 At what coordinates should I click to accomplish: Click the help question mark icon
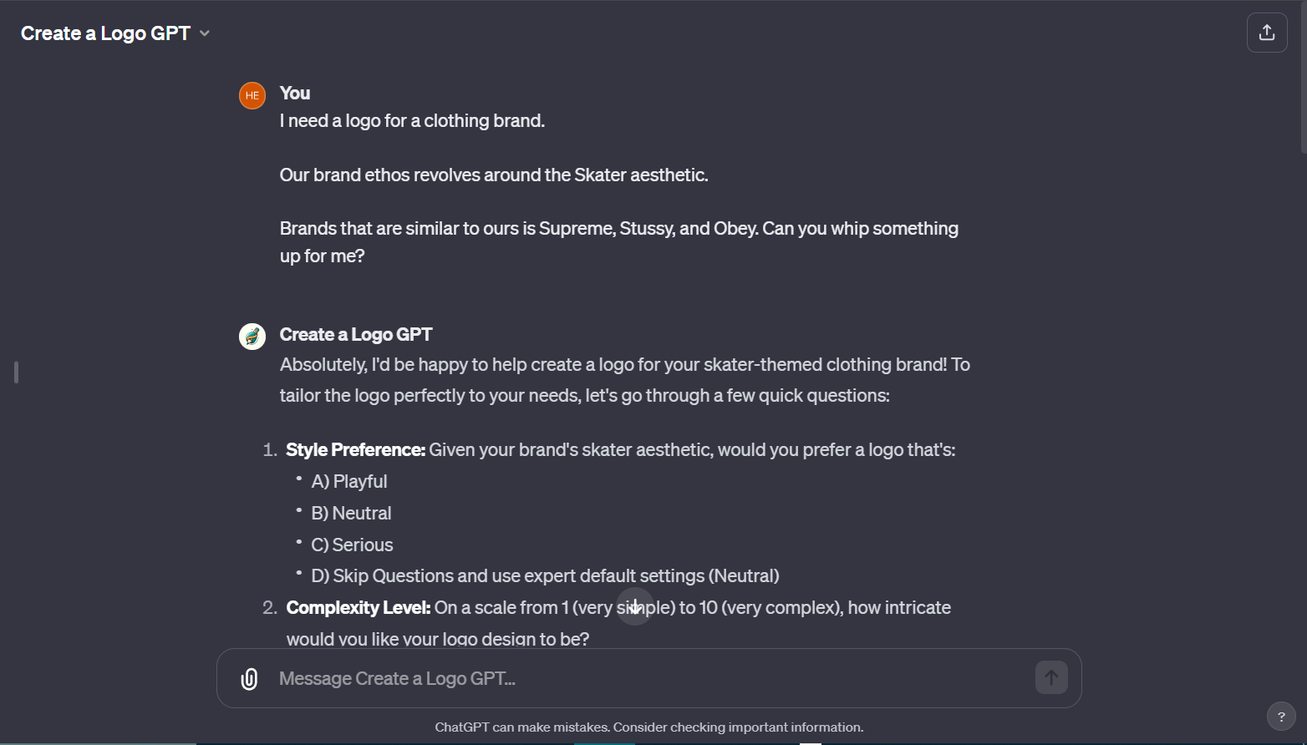coord(1281,716)
